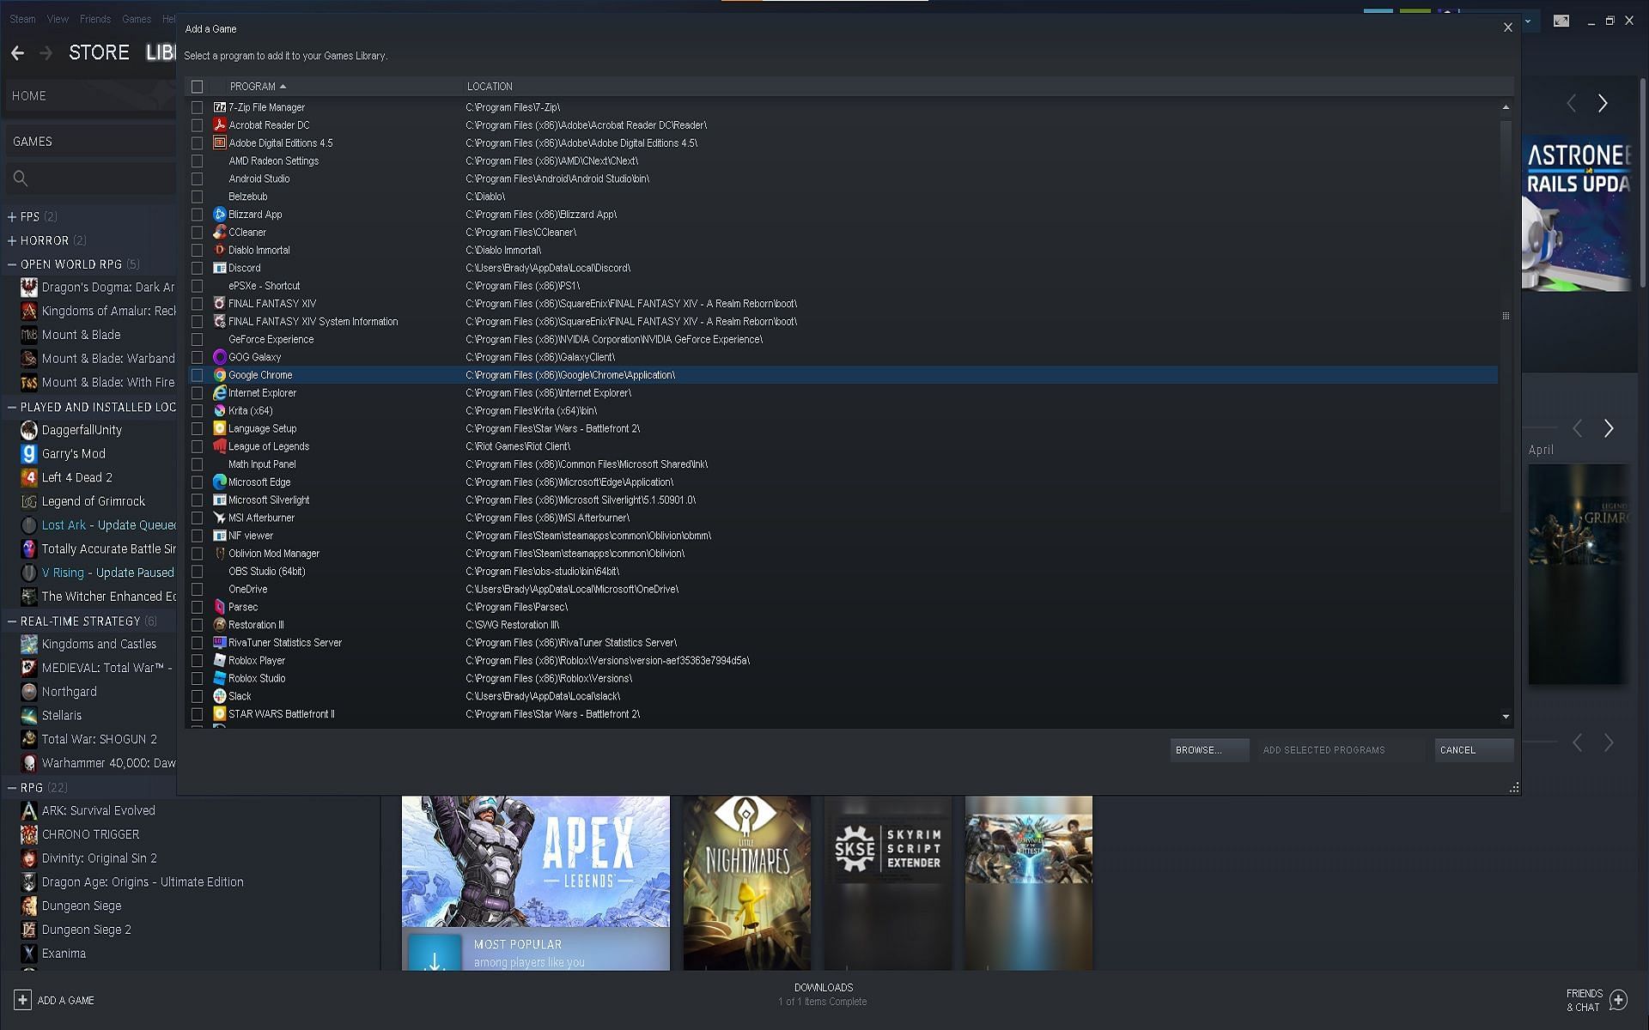This screenshot has height=1030, width=1649.
Task: Click the ARK: Survival Evolved sidebar icon
Action: click(28, 810)
